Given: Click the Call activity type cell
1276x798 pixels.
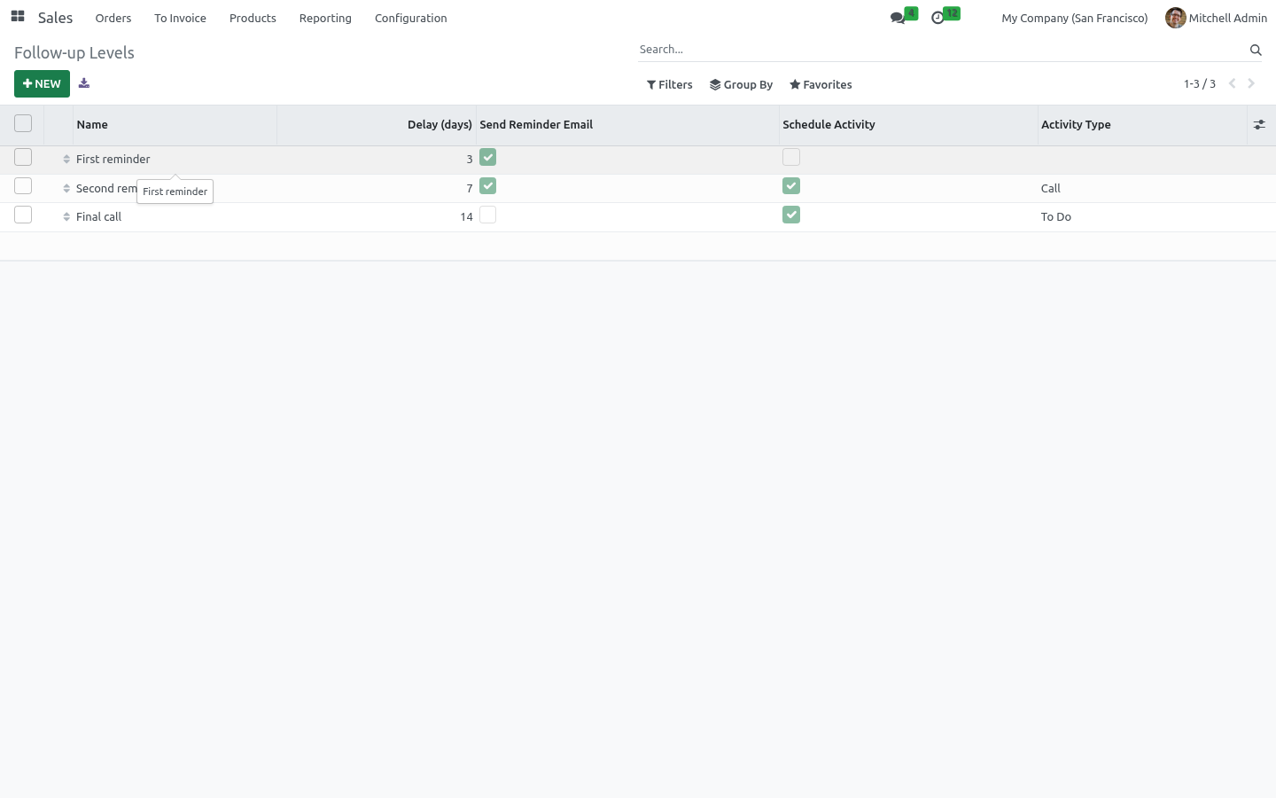Looking at the screenshot, I should (x=1142, y=189).
